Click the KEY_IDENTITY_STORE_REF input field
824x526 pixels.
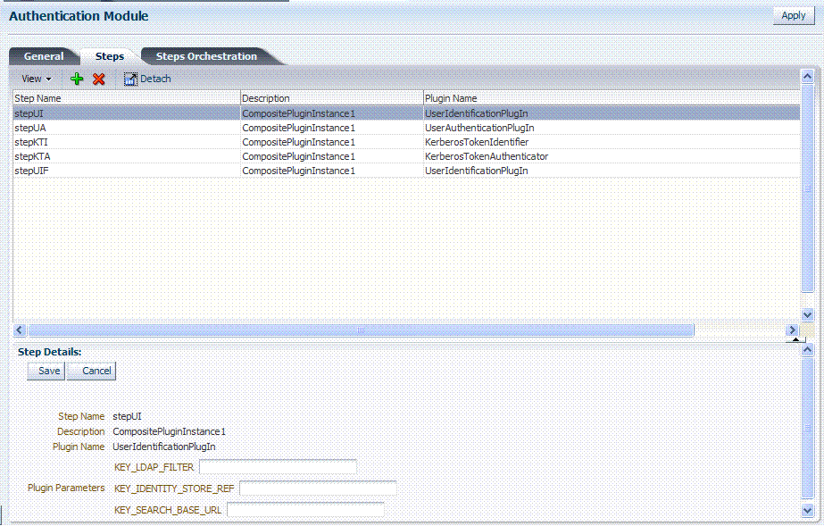pos(318,488)
